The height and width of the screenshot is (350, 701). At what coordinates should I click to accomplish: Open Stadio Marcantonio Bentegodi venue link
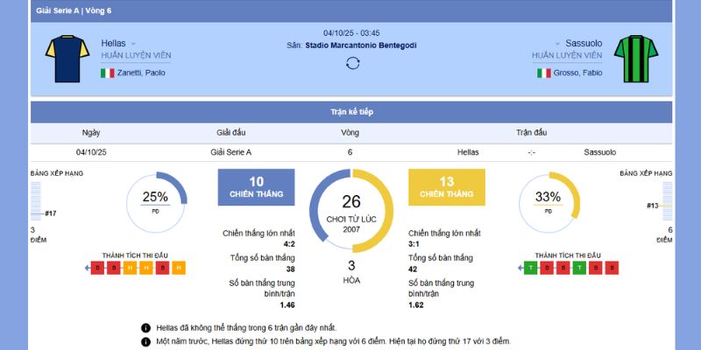point(360,45)
